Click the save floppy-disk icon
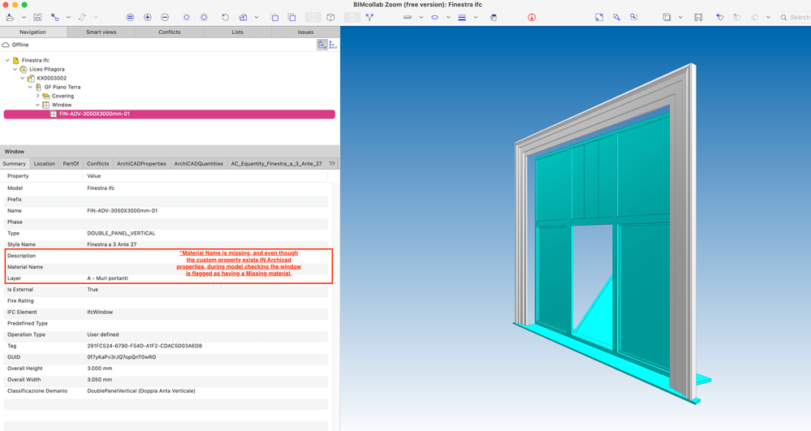This screenshot has height=431, width=811. (37, 17)
